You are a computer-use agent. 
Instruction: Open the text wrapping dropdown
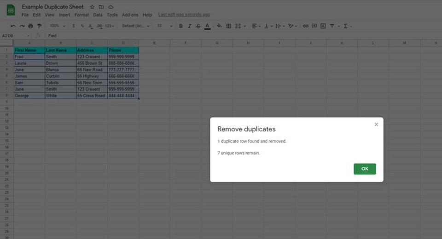pyautogui.click(x=280, y=26)
